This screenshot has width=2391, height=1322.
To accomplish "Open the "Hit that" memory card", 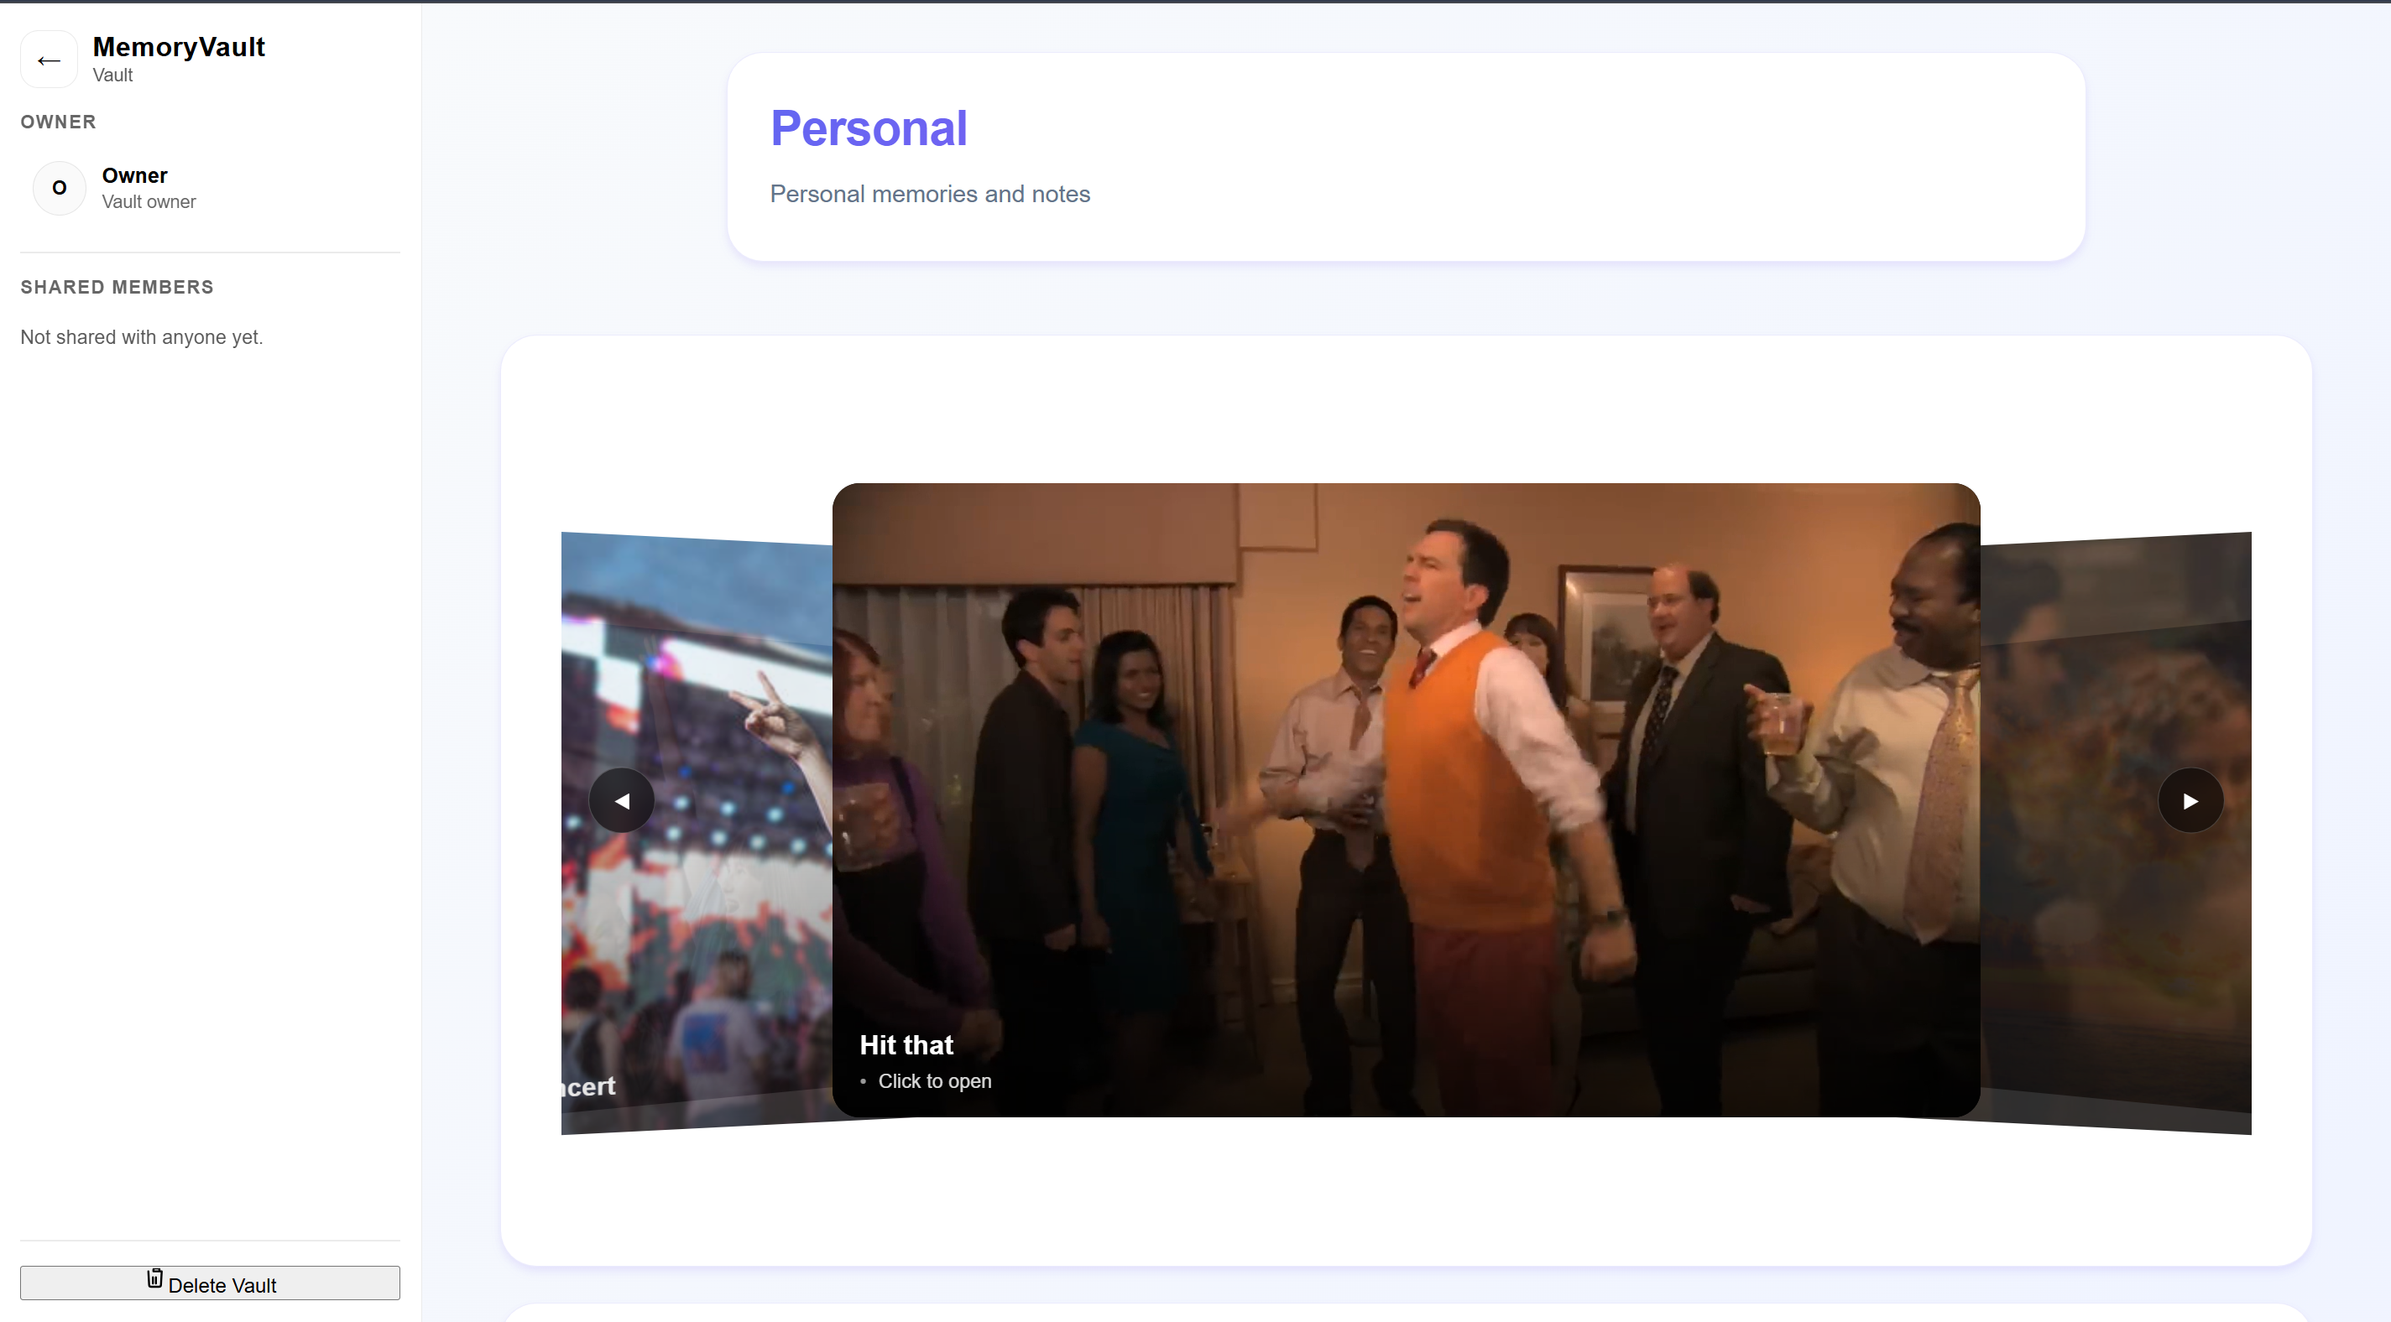I will (x=1405, y=799).
